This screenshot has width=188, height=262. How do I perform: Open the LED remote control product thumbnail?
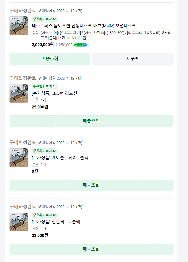[19, 93]
